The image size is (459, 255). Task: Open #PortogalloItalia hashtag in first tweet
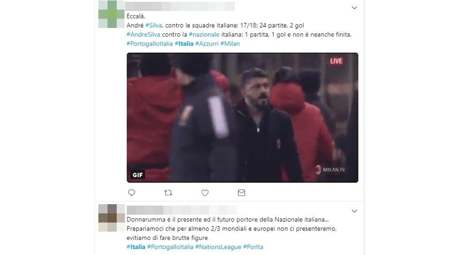pos(150,44)
